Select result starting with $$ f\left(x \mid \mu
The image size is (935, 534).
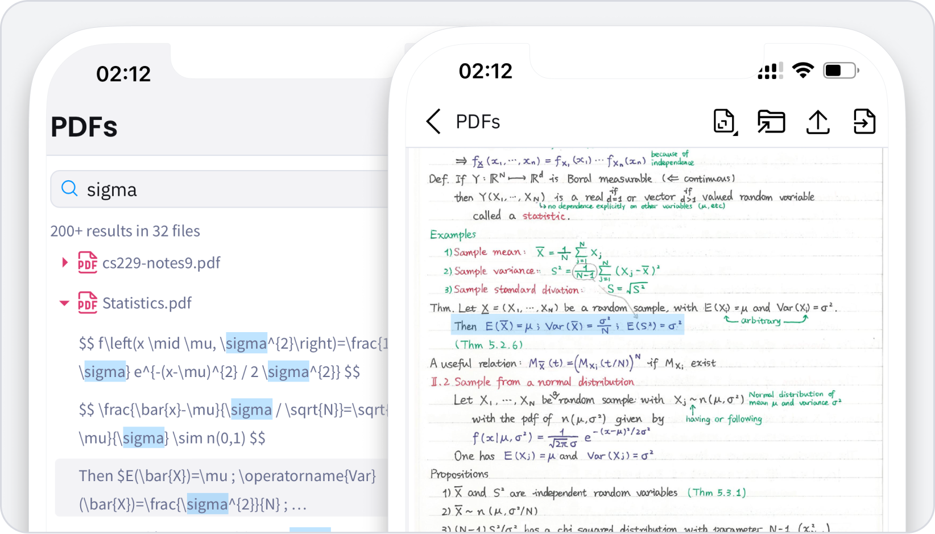[x=233, y=357]
